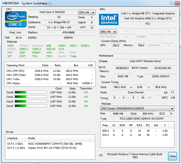The width and height of the screenshot is (181, 164).
Task: Click the Operating Point column header
Action: 19,65
